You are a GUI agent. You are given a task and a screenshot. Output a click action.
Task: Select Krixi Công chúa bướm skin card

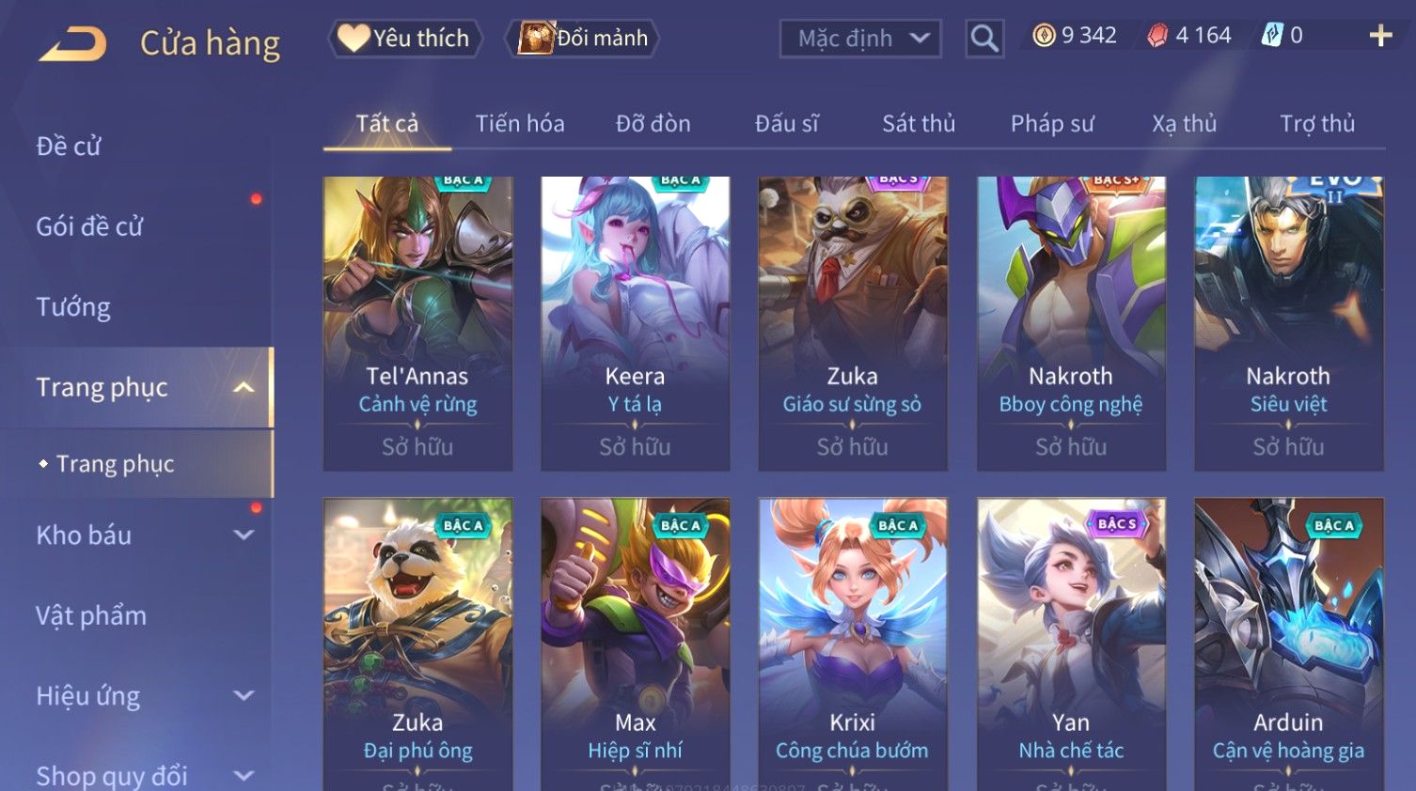coord(853,644)
